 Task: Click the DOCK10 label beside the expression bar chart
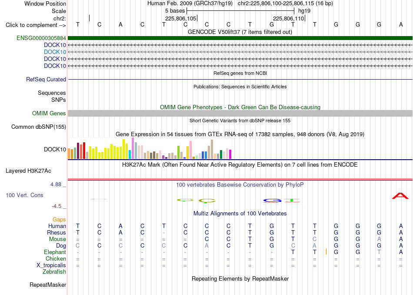coord(55,150)
